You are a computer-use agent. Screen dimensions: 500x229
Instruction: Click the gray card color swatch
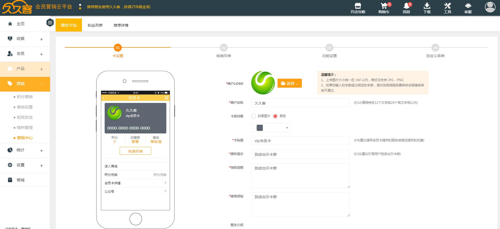(260, 128)
